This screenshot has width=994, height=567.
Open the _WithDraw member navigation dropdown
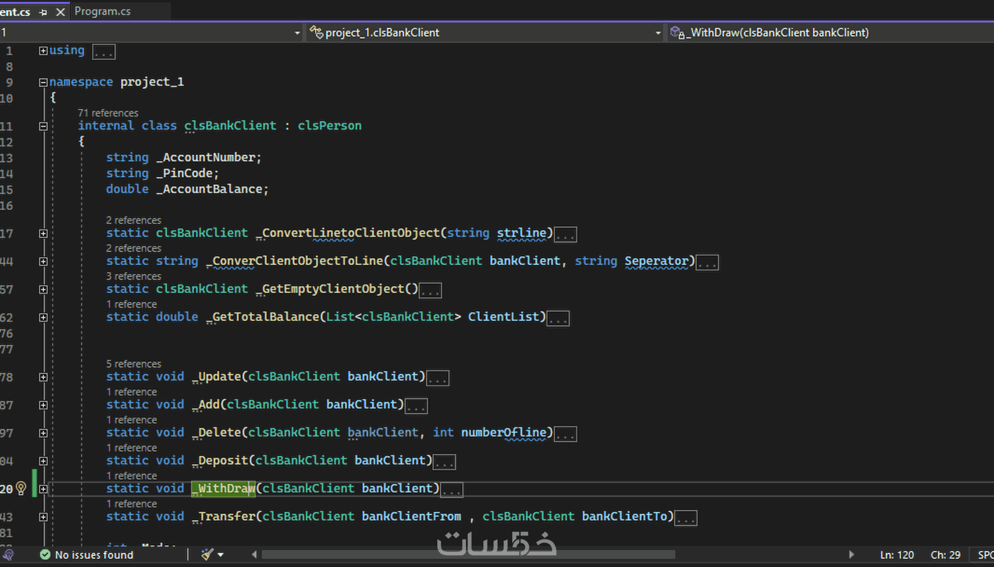click(x=831, y=33)
